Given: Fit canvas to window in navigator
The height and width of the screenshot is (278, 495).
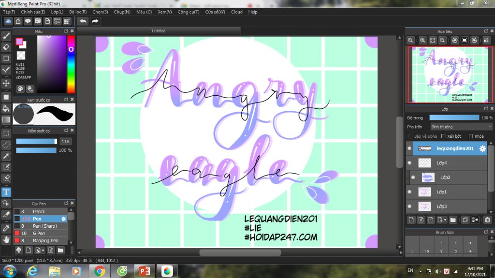Looking at the screenshot, I should pos(433,40).
